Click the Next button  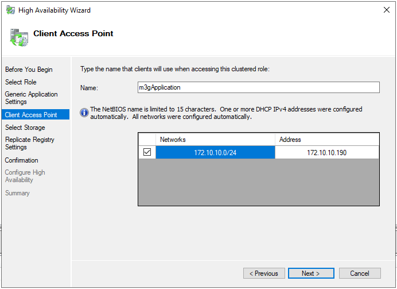click(x=311, y=273)
